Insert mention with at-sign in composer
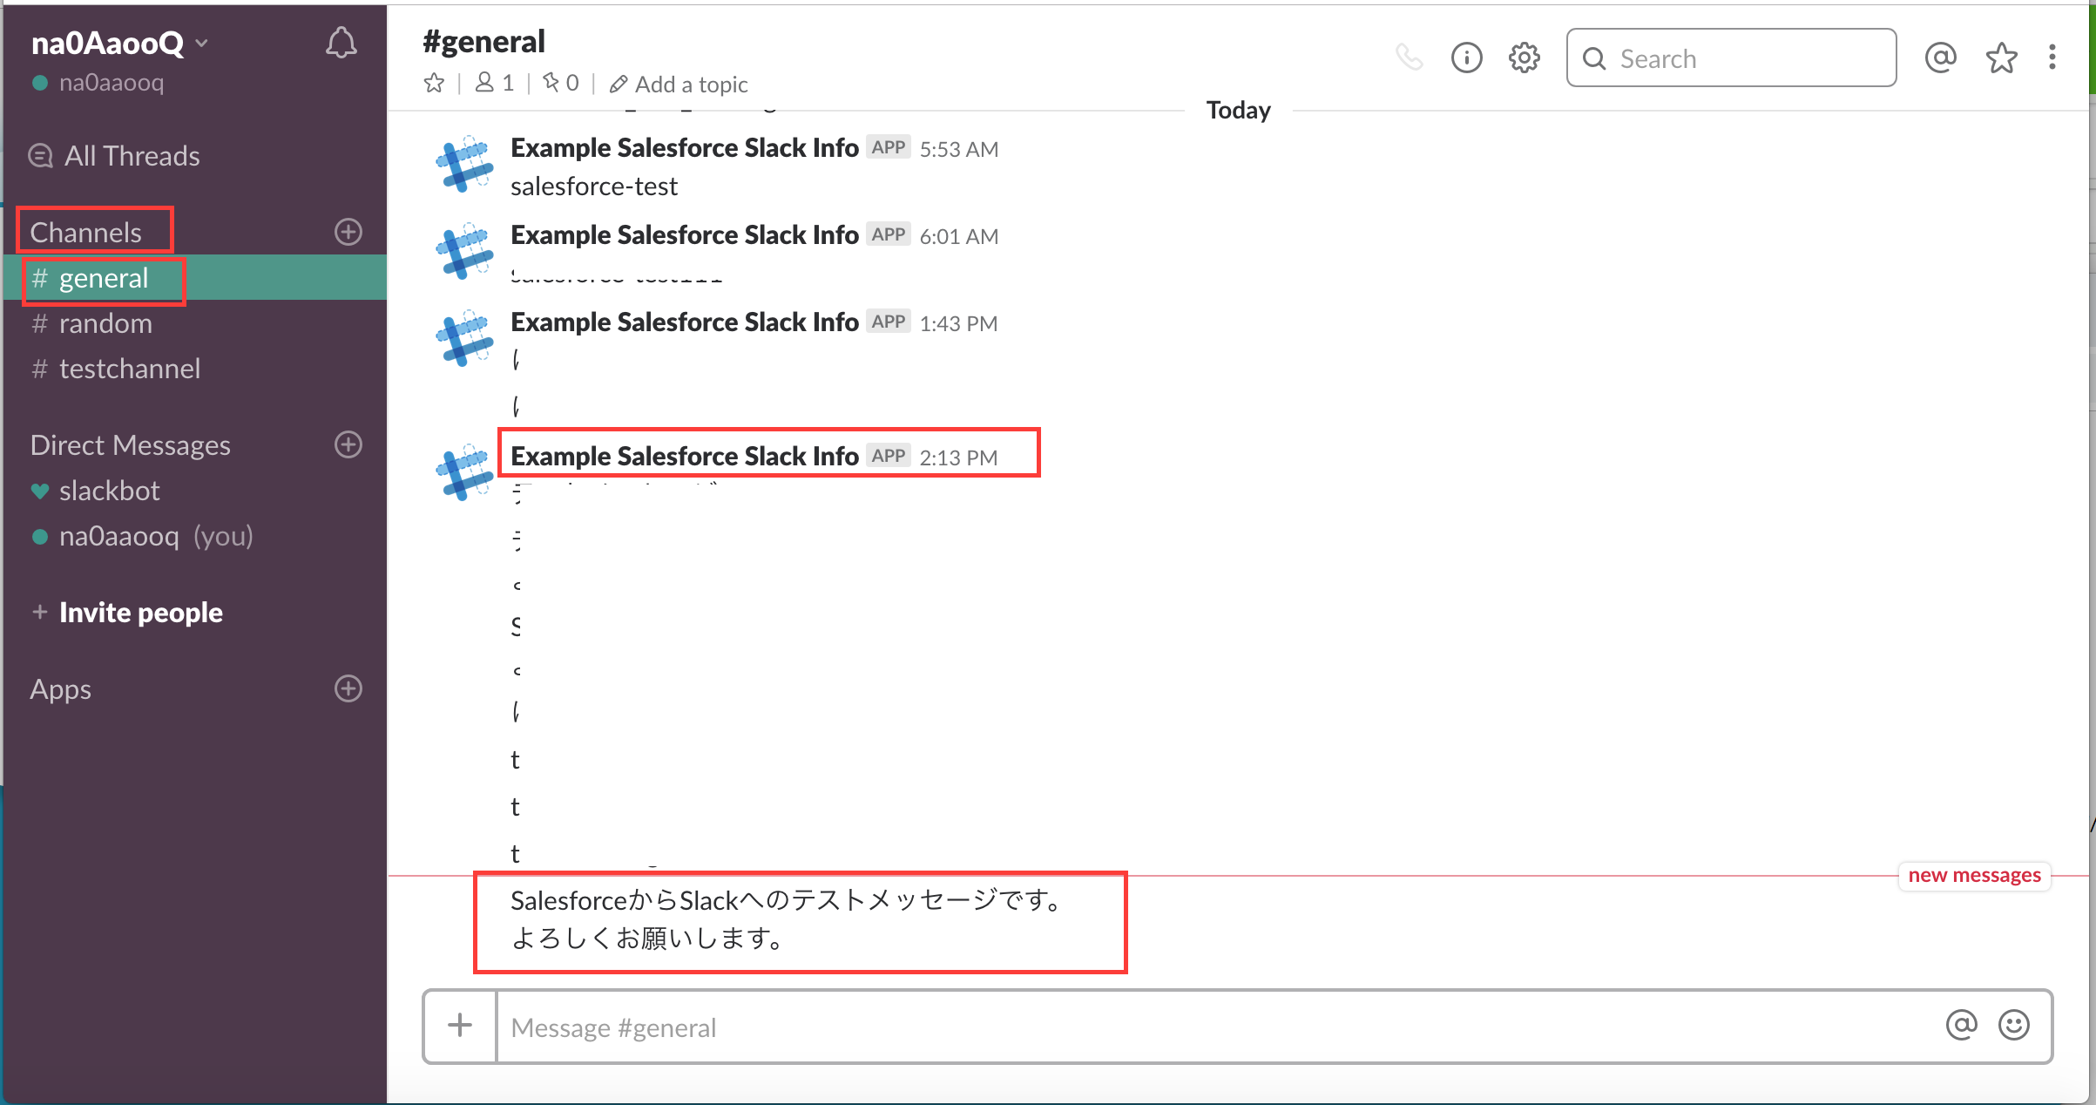 coord(1961,1025)
